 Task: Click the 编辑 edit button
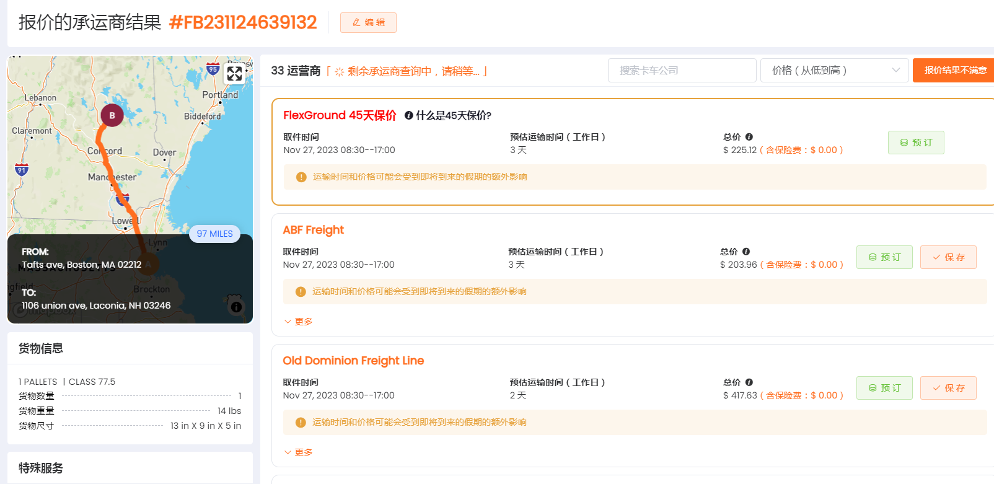pos(368,22)
